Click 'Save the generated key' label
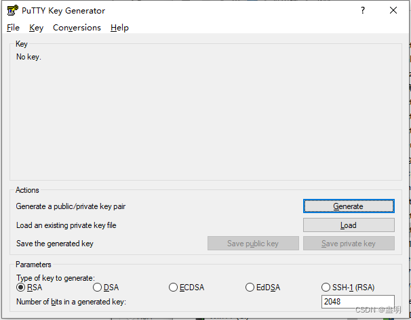 tap(55, 244)
